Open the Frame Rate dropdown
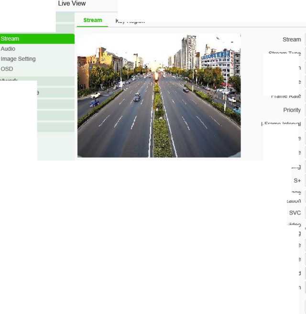Image resolution: width=306 pixels, height=314 pixels. [305, 96]
